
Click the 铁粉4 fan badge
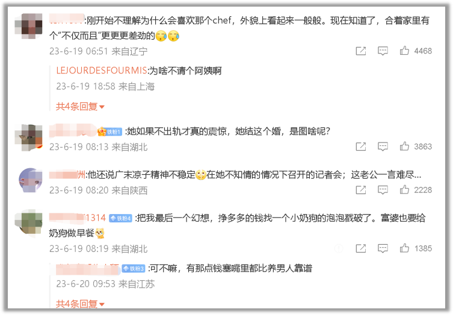click(x=120, y=218)
